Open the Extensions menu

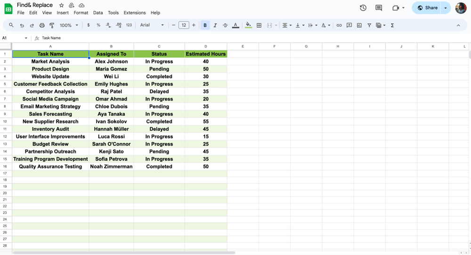[x=135, y=13]
